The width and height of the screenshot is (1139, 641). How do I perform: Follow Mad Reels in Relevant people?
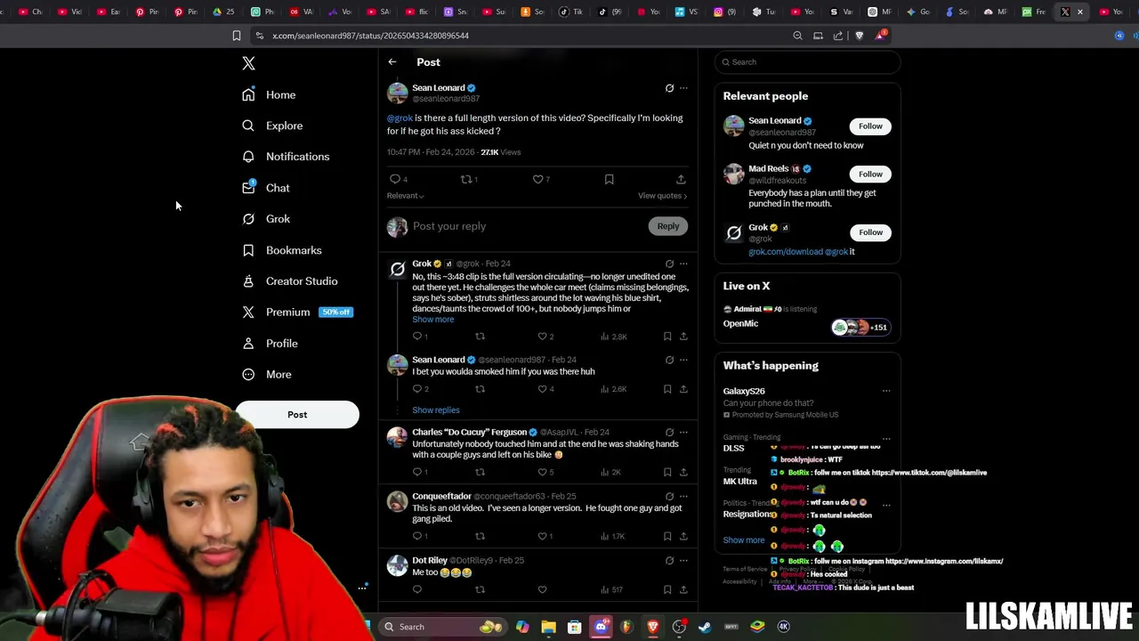click(870, 174)
